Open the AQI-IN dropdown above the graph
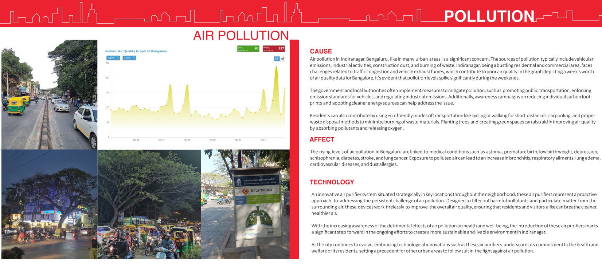Viewport: 602px width, 264px height. (x=113, y=58)
